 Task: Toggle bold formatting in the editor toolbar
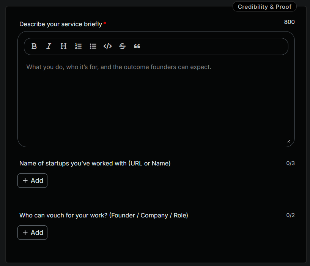coord(34,46)
